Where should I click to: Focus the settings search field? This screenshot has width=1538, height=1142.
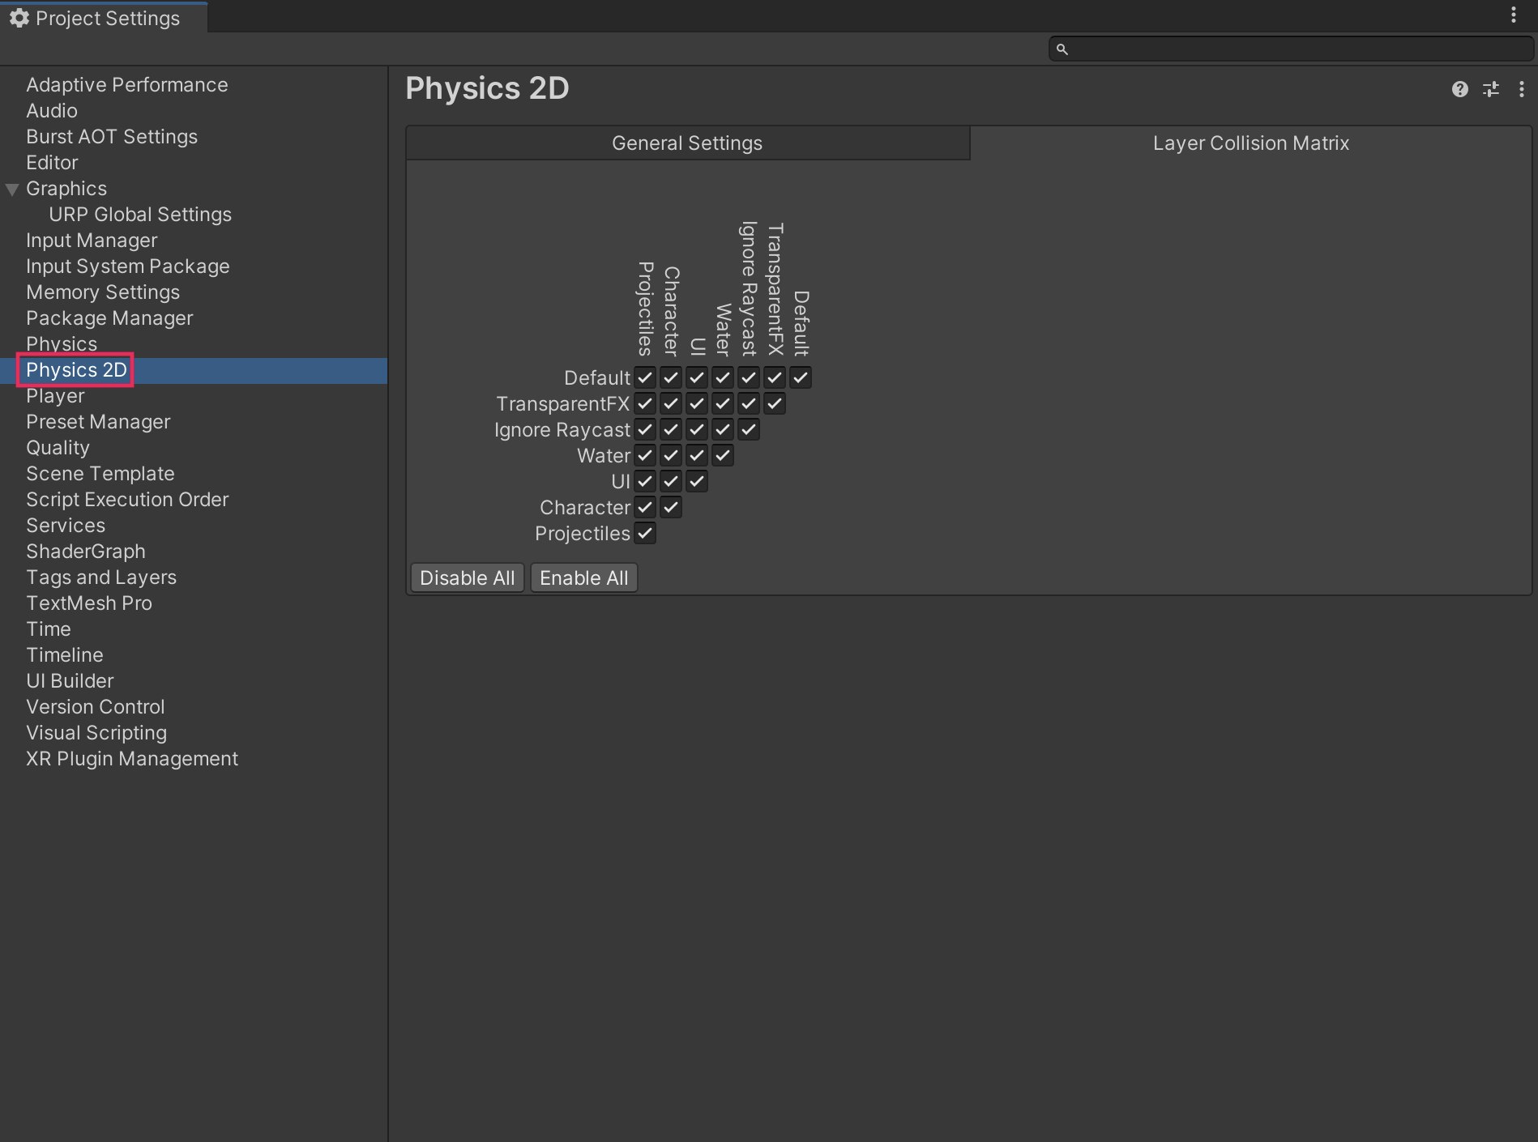click(1297, 49)
